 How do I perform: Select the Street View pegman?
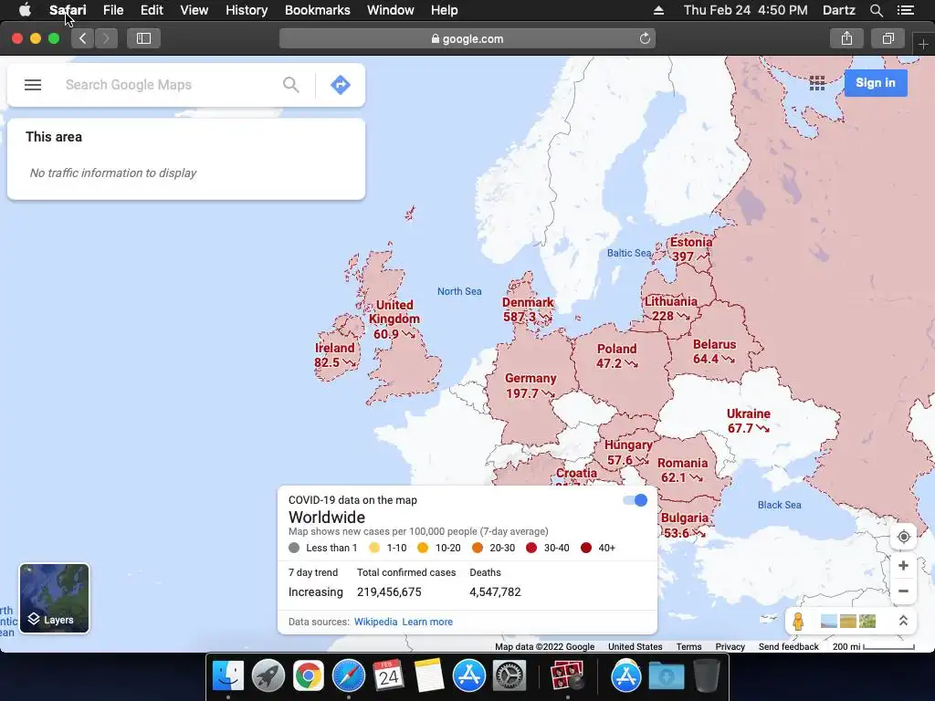coord(798,621)
